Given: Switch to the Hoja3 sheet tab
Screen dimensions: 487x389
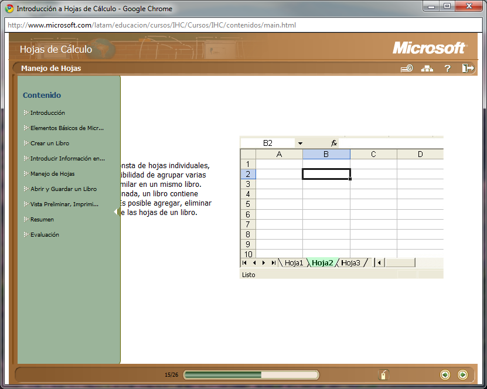Looking at the screenshot, I should 350,263.
